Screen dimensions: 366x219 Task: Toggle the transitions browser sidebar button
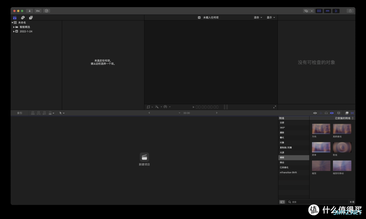282,202
